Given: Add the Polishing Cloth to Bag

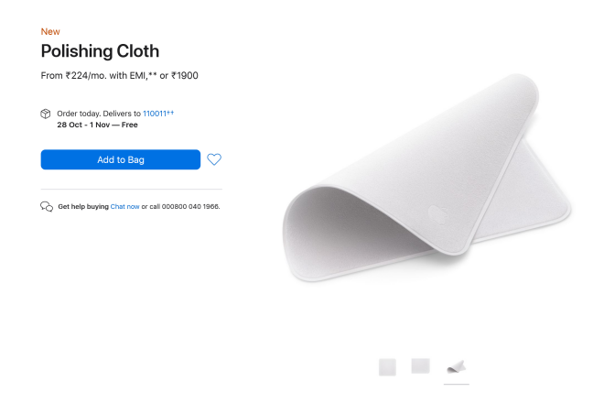Looking at the screenshot, I should [121, 159].
